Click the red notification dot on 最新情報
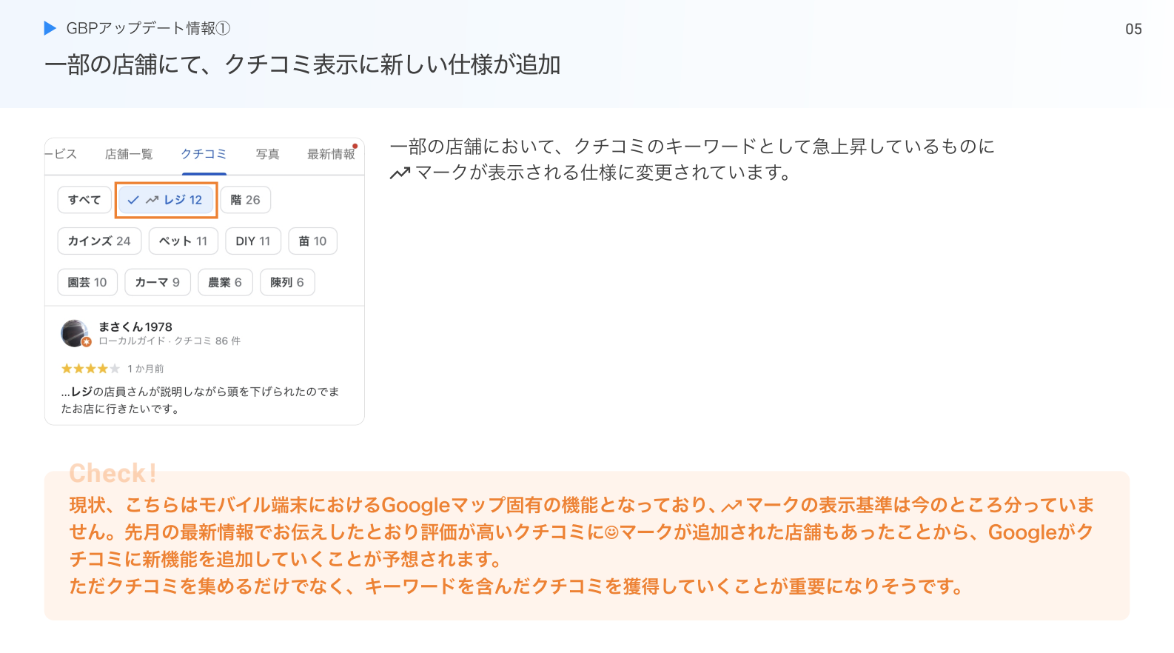Viewport: 1174px width, 653px height. 355,146
